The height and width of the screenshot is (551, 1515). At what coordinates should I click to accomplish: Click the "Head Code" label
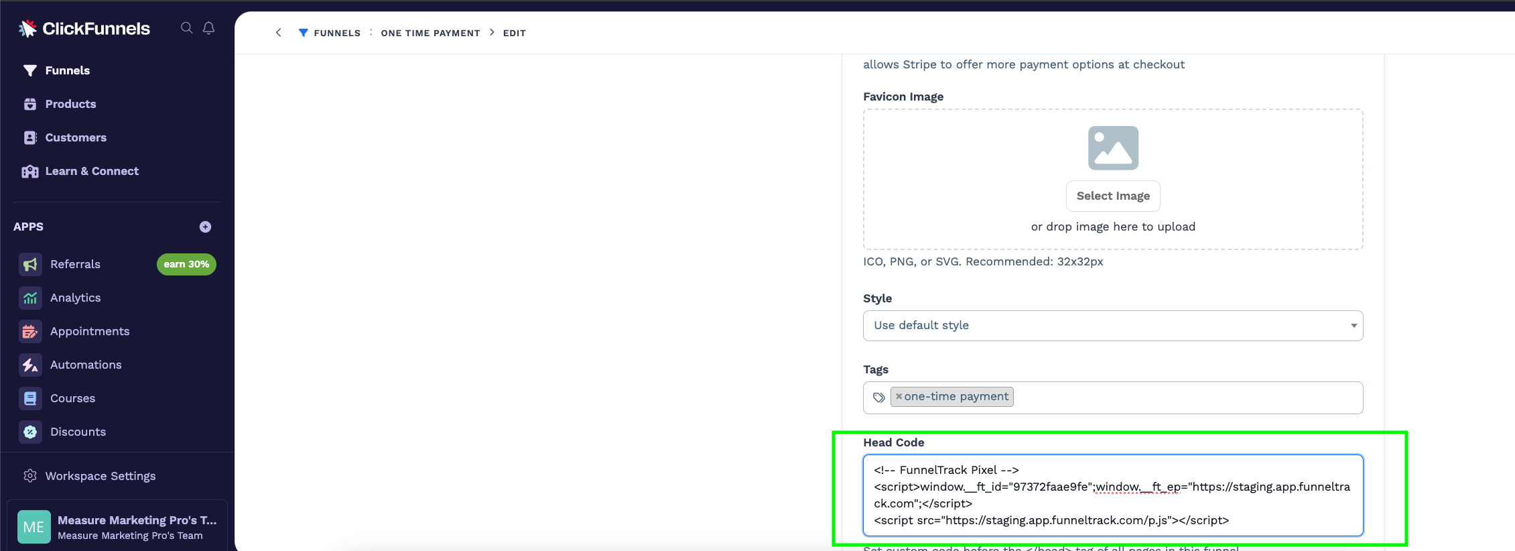coord(893,442)
